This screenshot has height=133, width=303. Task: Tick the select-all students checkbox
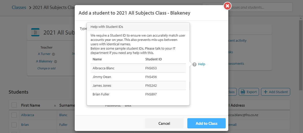tap(14, 105)
